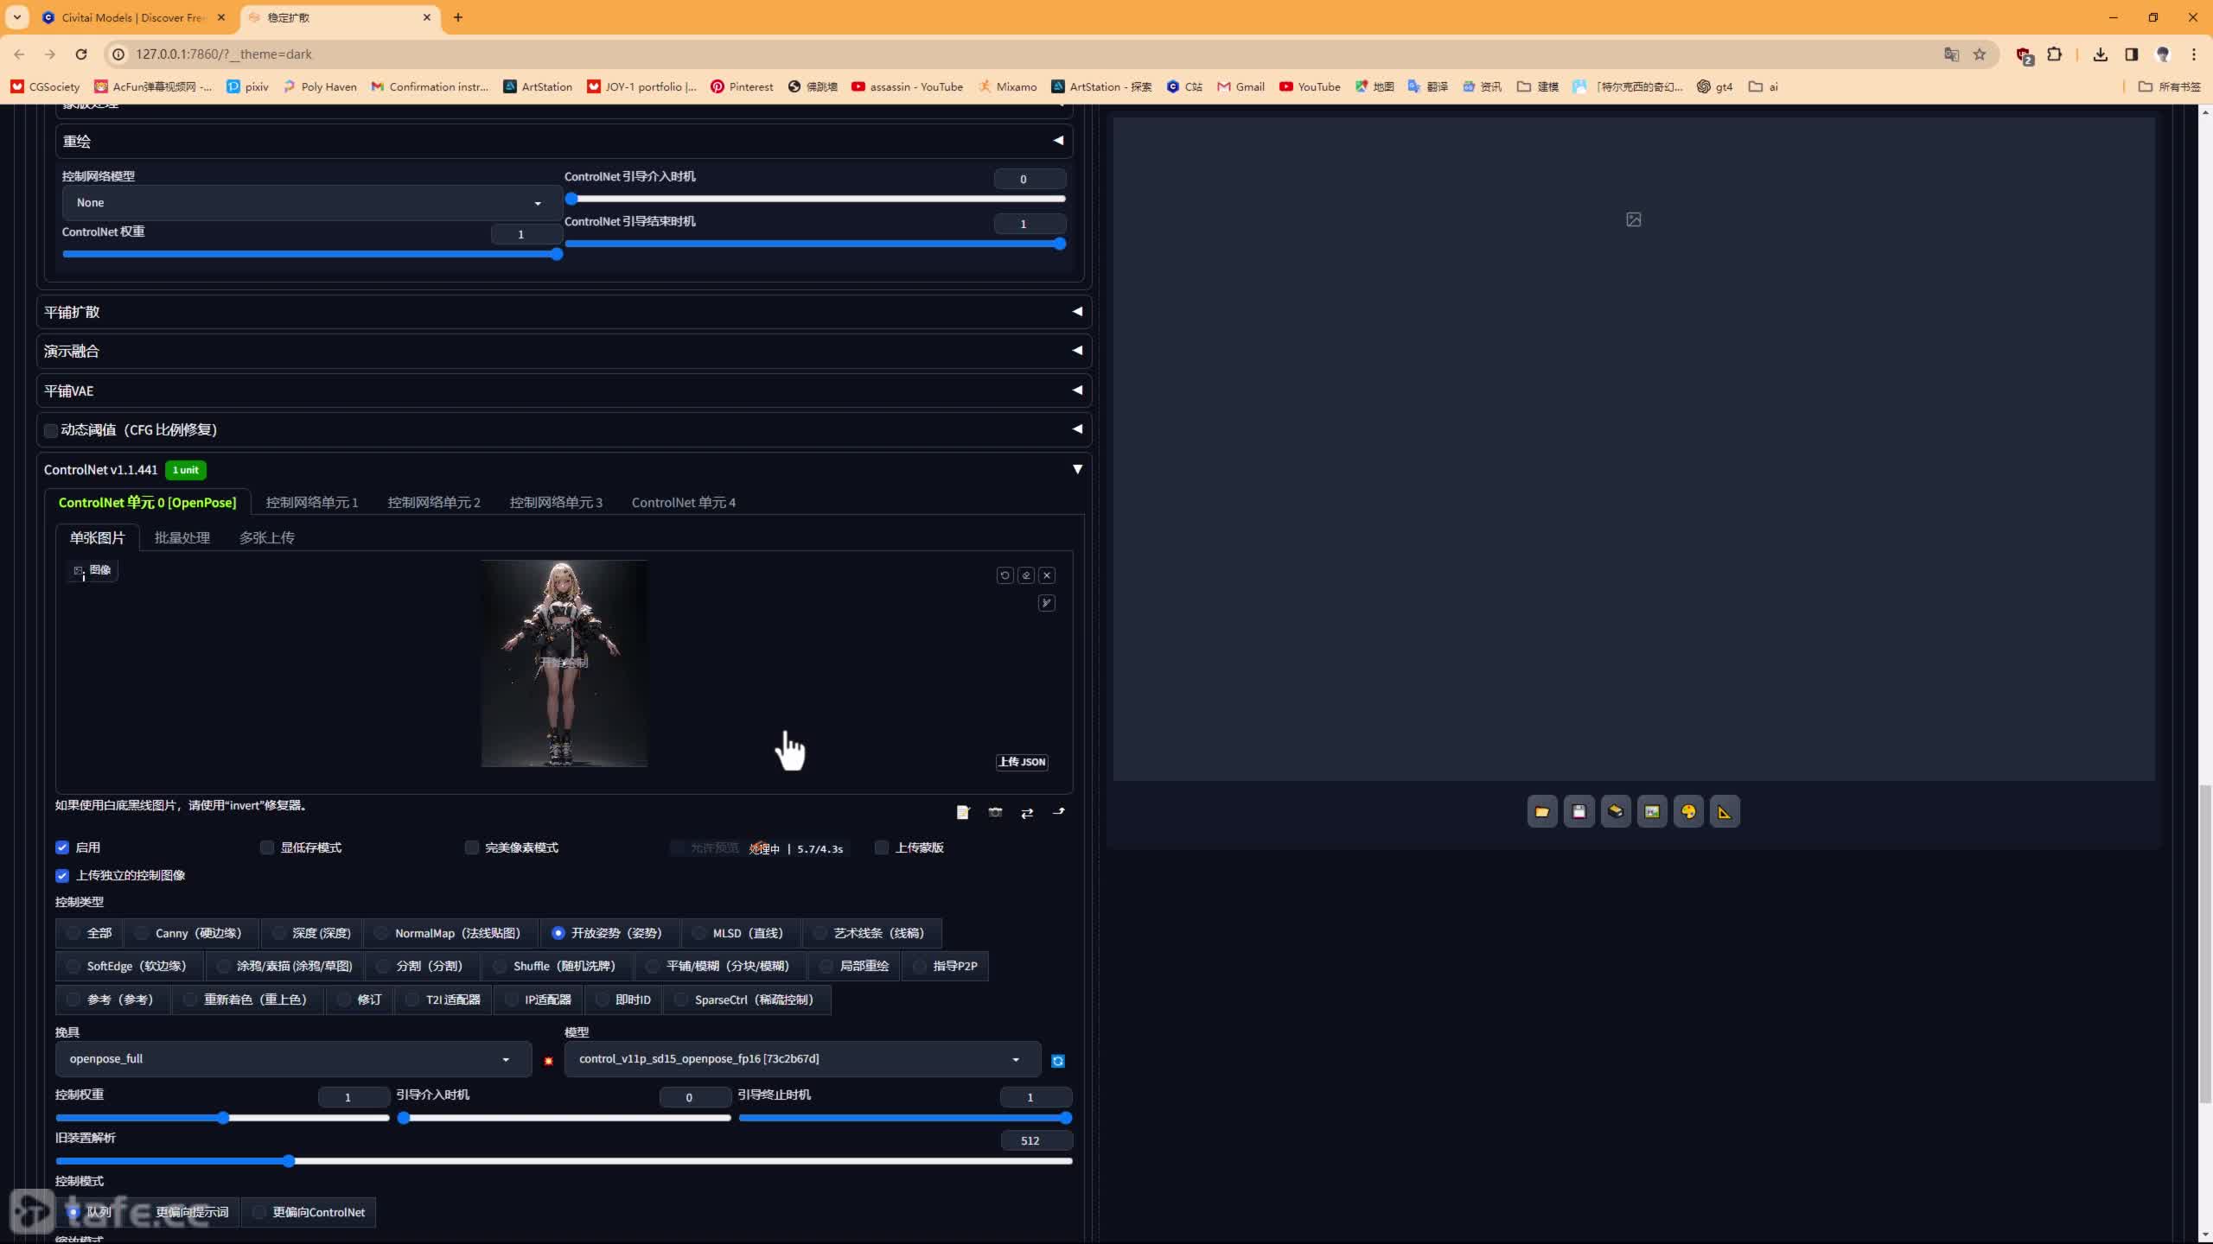The width and height of the screenshot is (2213, 1244).
Task: Click the notepad new canvas icon
Action: point(963,812)
